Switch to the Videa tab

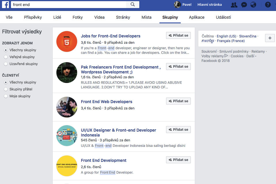[x=99, y=17]
